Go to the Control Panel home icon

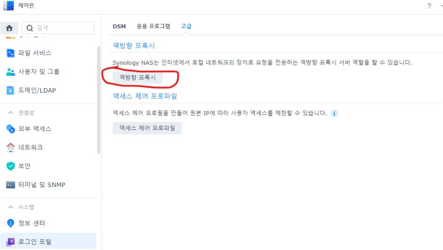[9, 28]
